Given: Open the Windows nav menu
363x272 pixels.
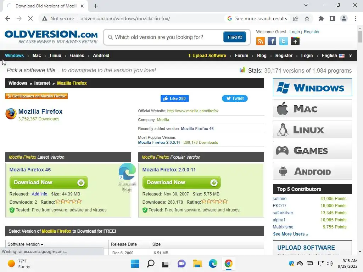Looking at the screenshot, I should pos(14,56).
